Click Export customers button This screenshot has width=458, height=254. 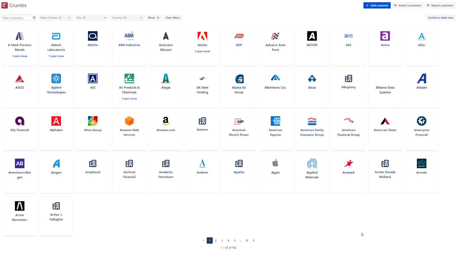click(440, 5)
